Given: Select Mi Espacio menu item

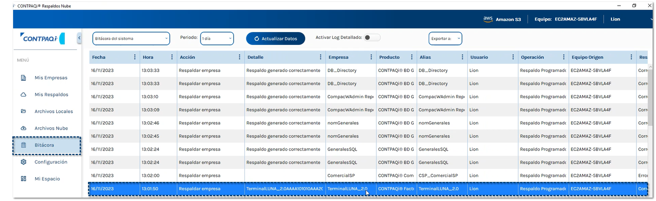Looking at the screenshot, I should coord(47,179).
